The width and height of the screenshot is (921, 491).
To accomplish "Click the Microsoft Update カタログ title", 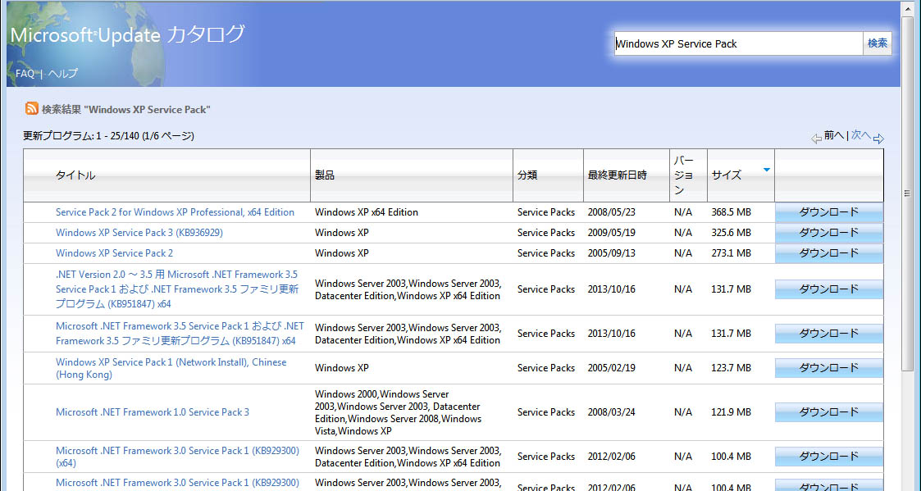I will point(127,34).
